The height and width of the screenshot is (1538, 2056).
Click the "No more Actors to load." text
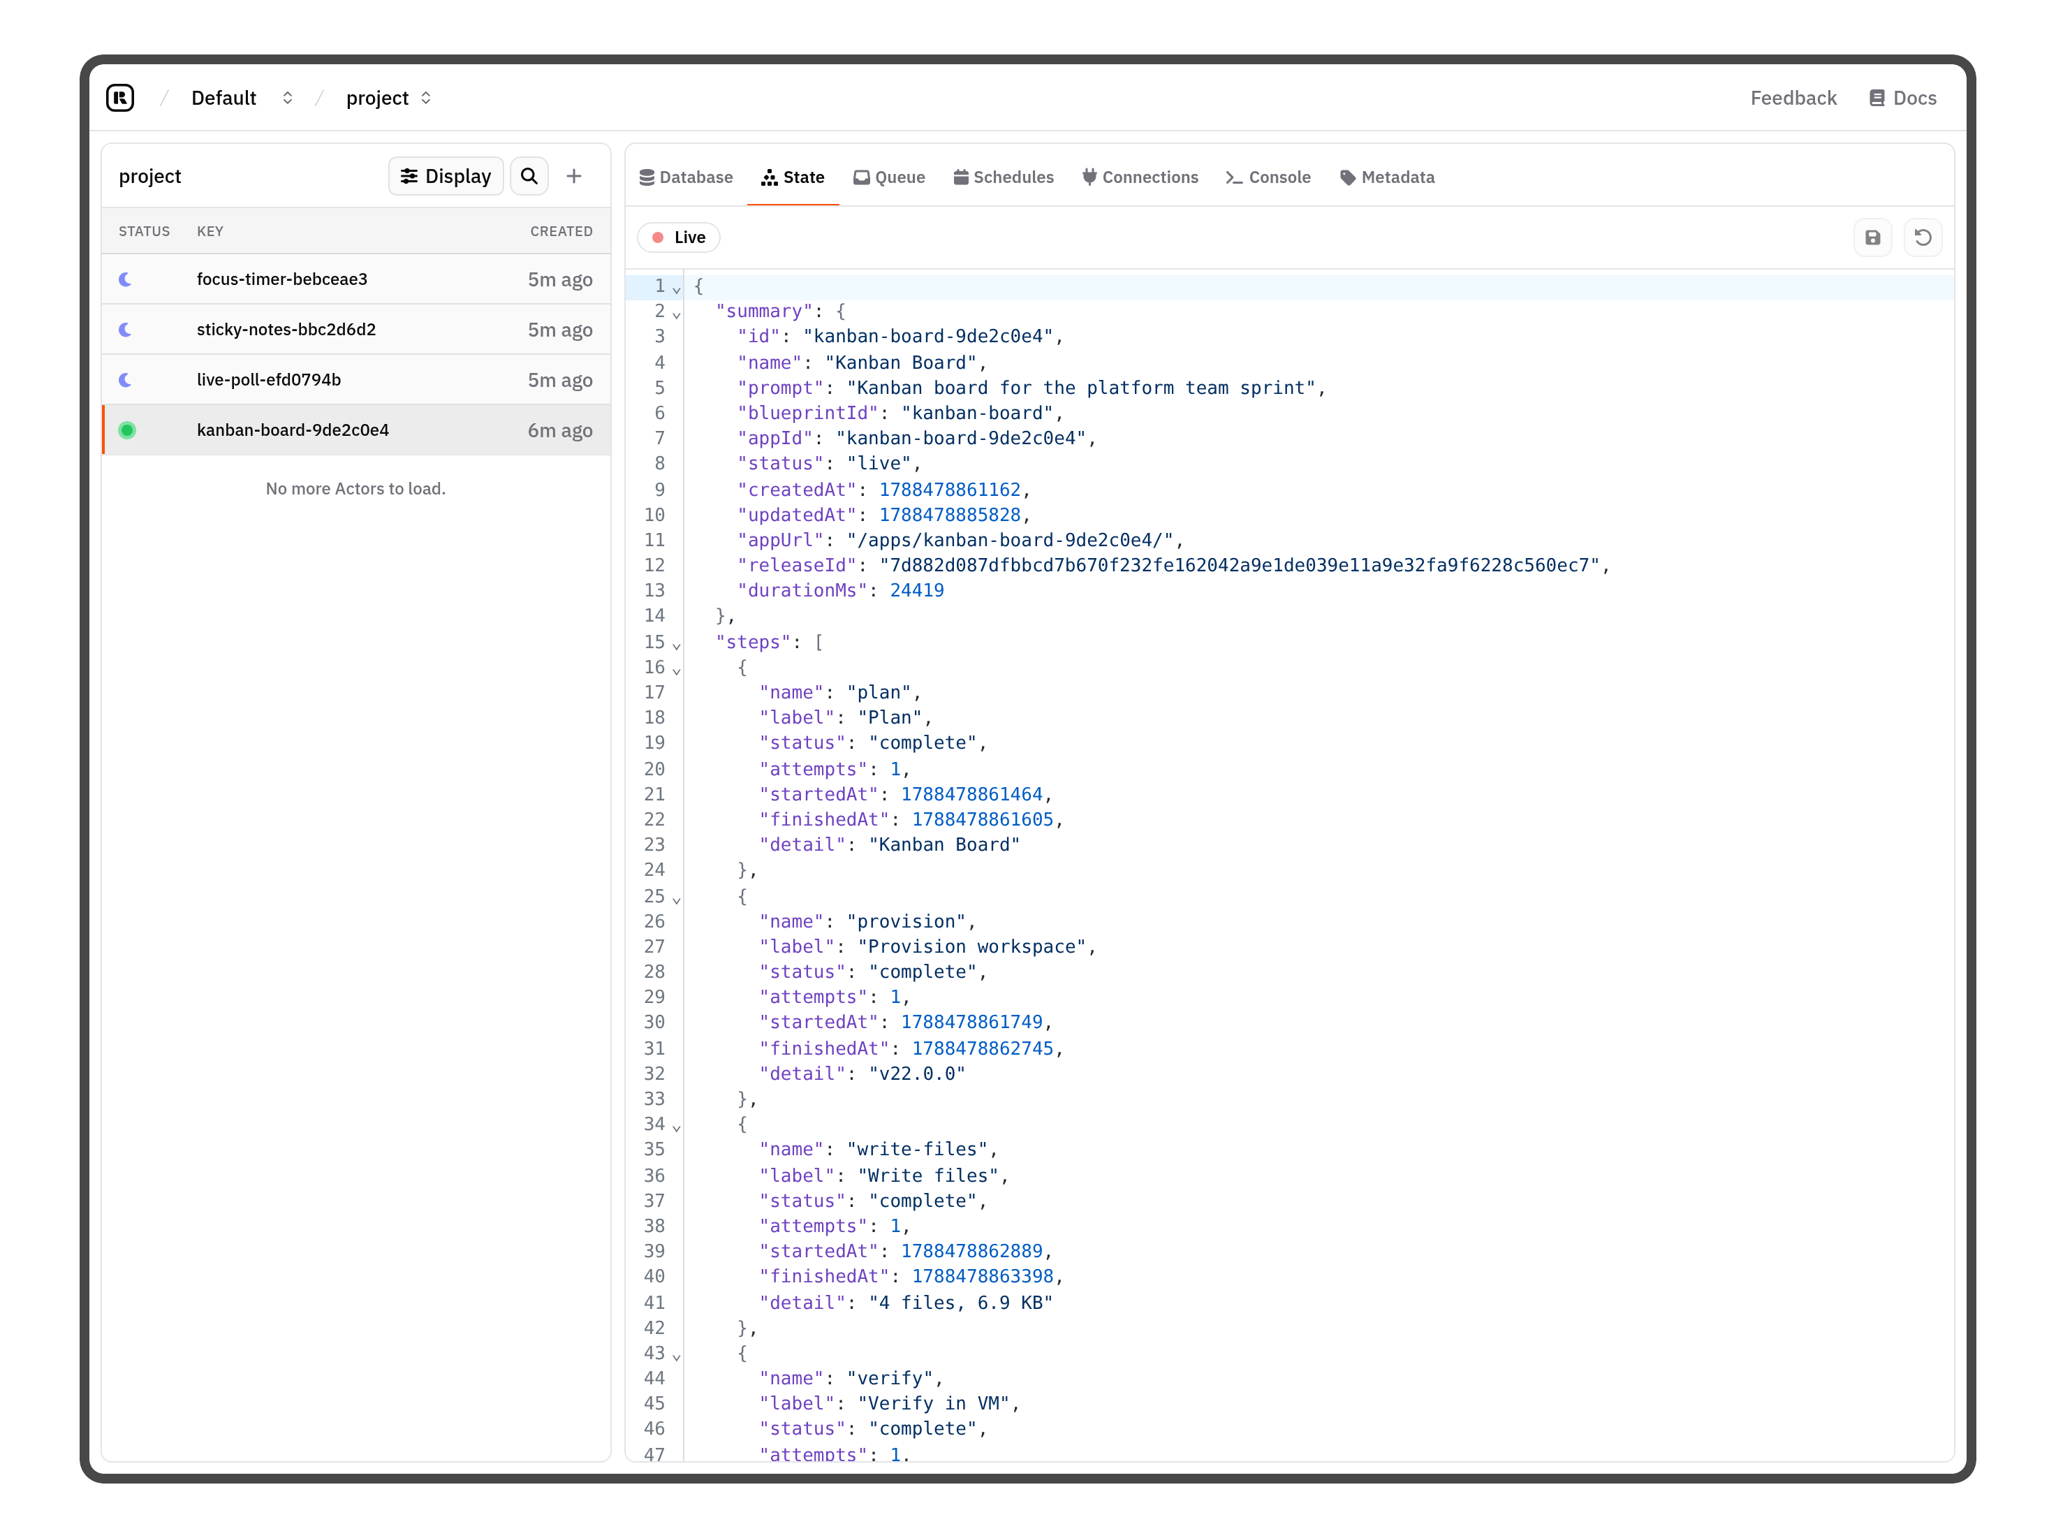[356, 488]
